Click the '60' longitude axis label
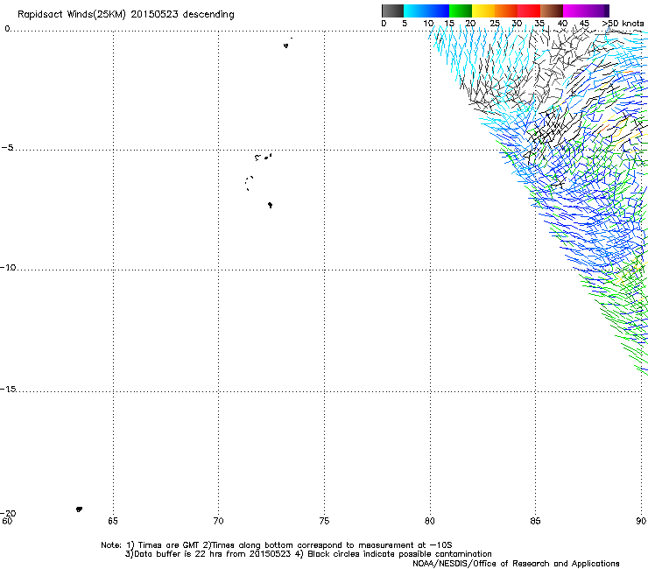648x569 pixels. (7, 521)
